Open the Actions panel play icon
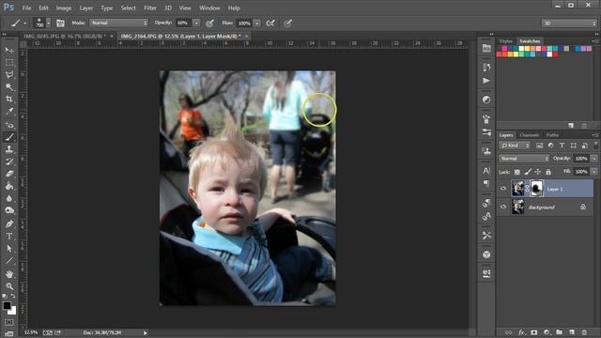 pyautogui.click(x=486, y=81)
